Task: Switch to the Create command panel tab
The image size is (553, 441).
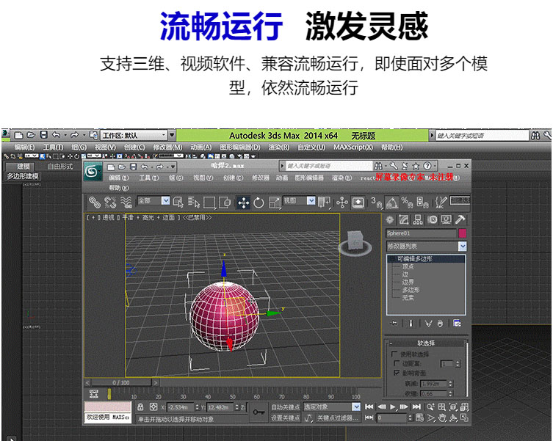Action: [390, 219]
